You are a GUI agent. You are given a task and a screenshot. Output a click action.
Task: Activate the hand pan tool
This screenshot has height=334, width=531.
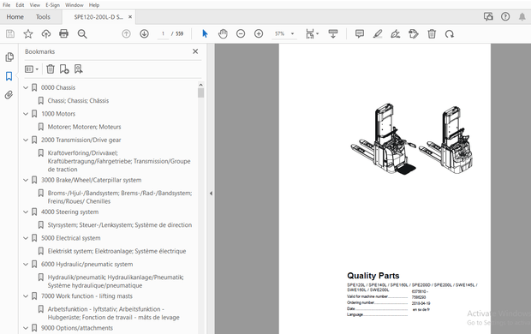[223, 34]
